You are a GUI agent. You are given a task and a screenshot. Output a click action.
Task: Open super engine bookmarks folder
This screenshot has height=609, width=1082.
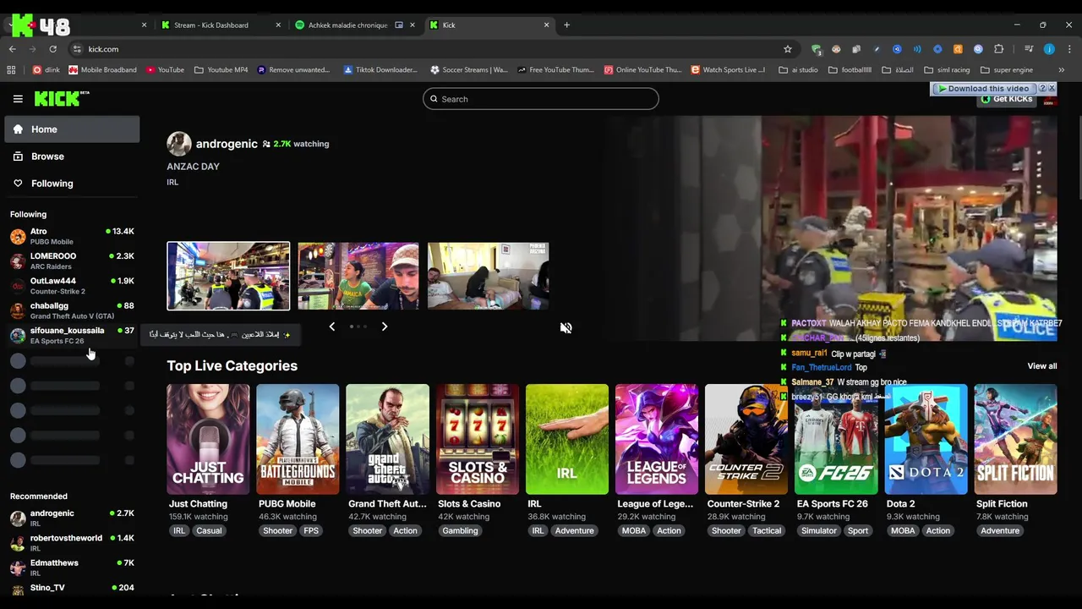[x=1007, y=70]
